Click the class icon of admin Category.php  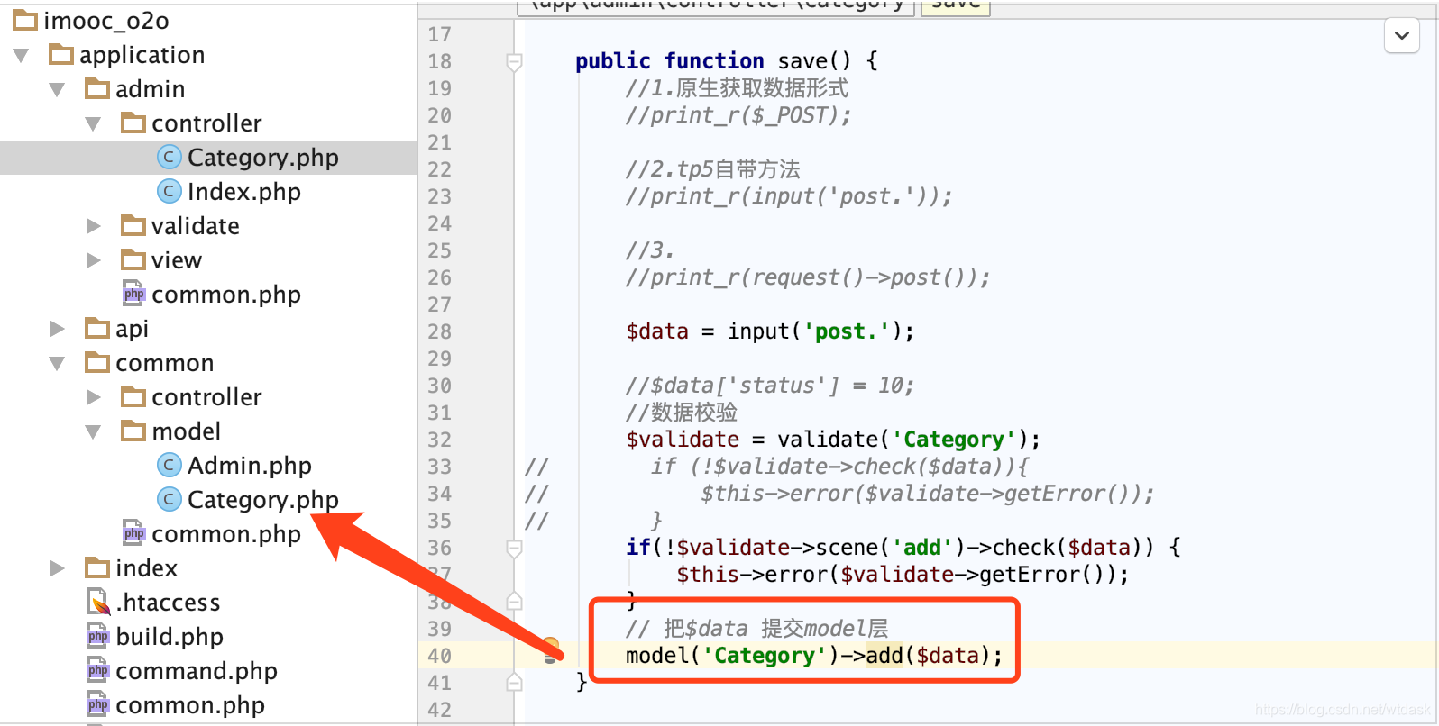pos(169,157)
